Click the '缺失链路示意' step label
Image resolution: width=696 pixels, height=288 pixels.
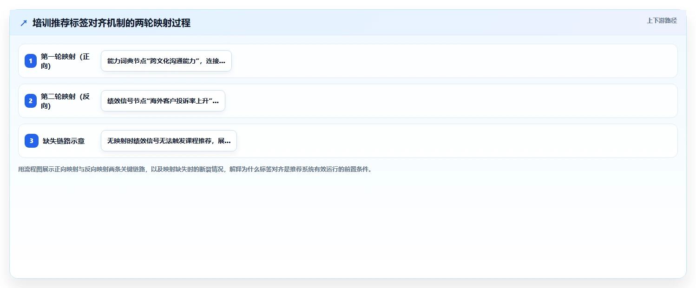(64, 141)
